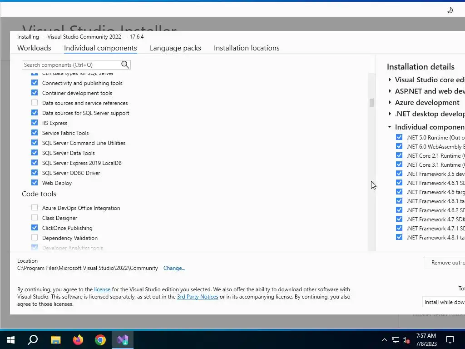Uncheck .NET Core 3.1 Runtime in details
Screen dimensions: 465x349
point(399,165)
